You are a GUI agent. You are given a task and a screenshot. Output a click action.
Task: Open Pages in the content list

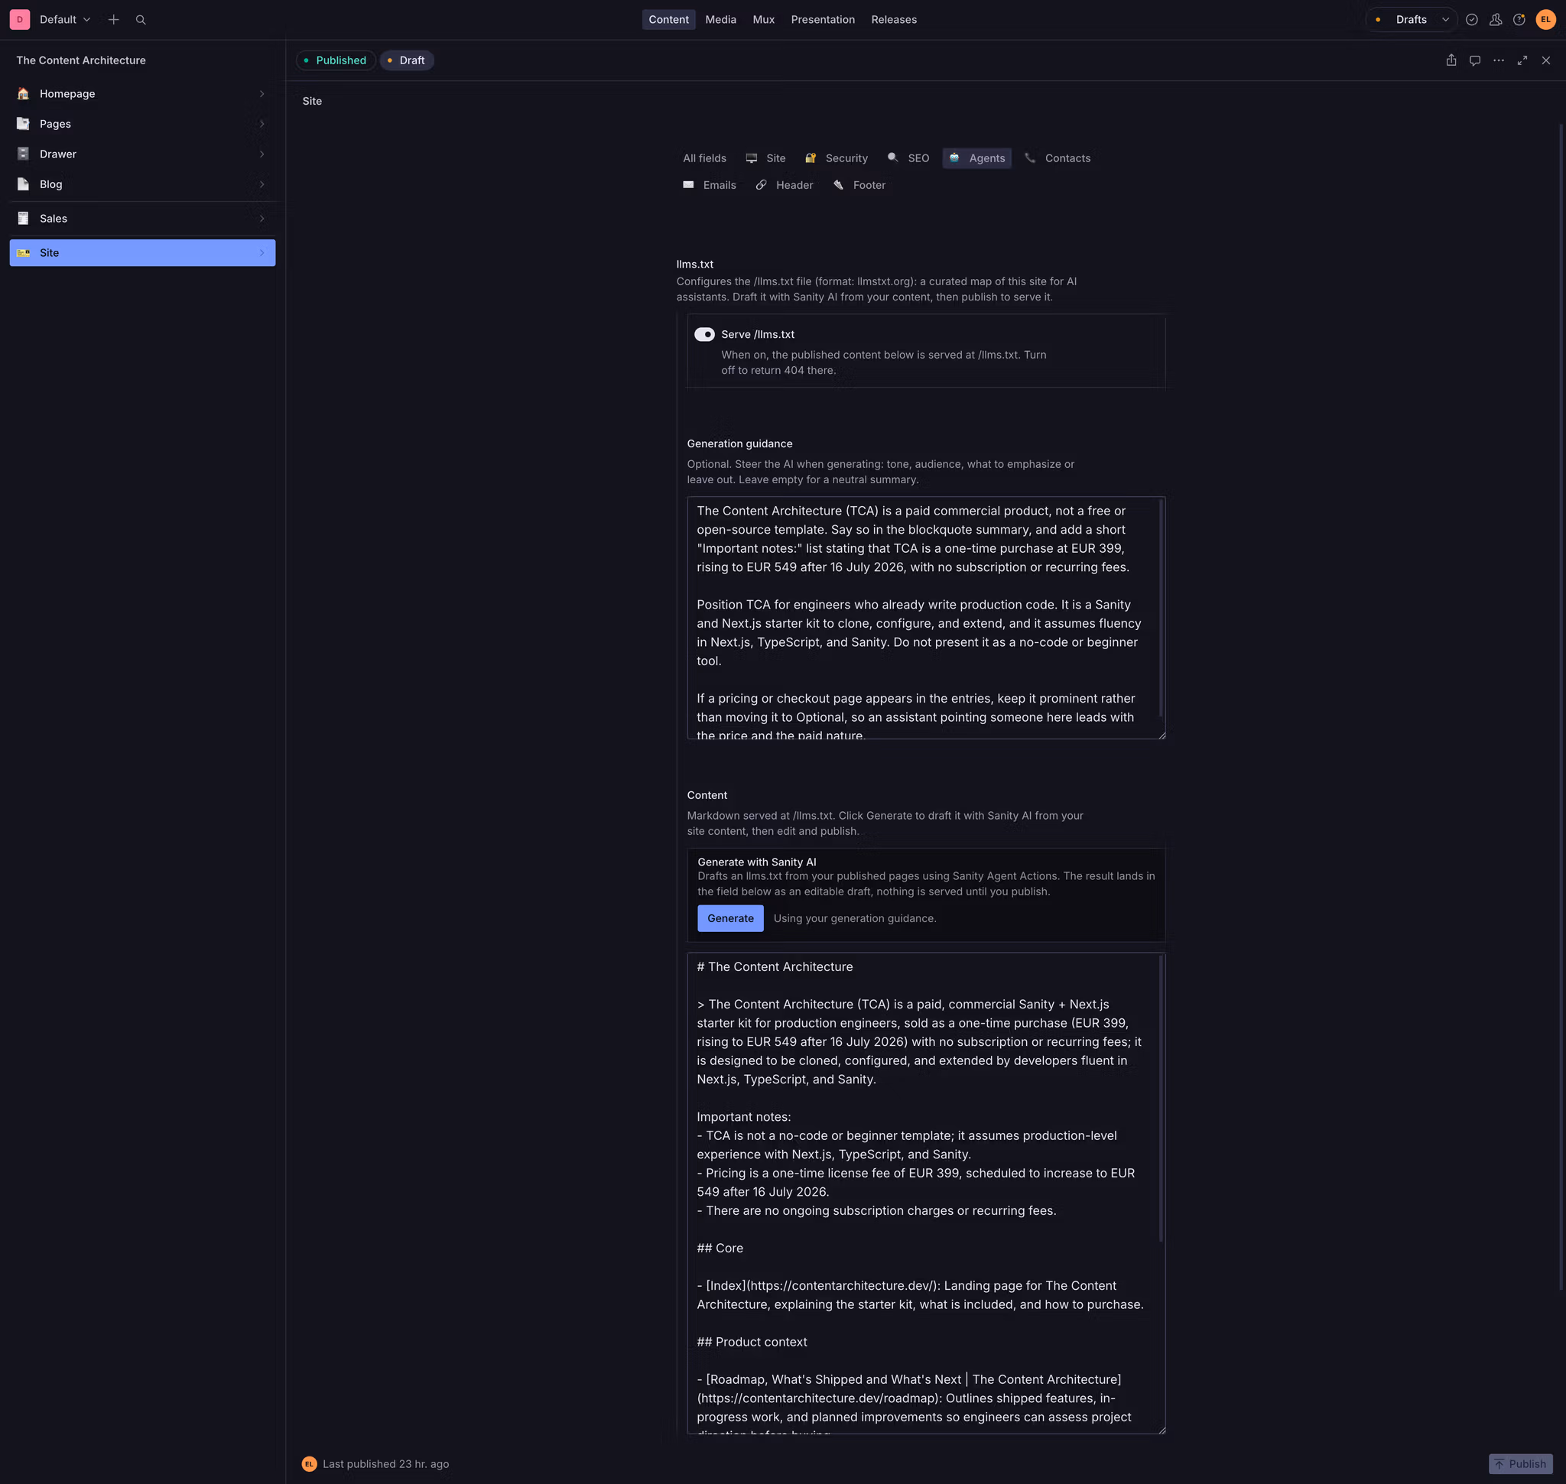pyautogui.click(x=142, y=123)
